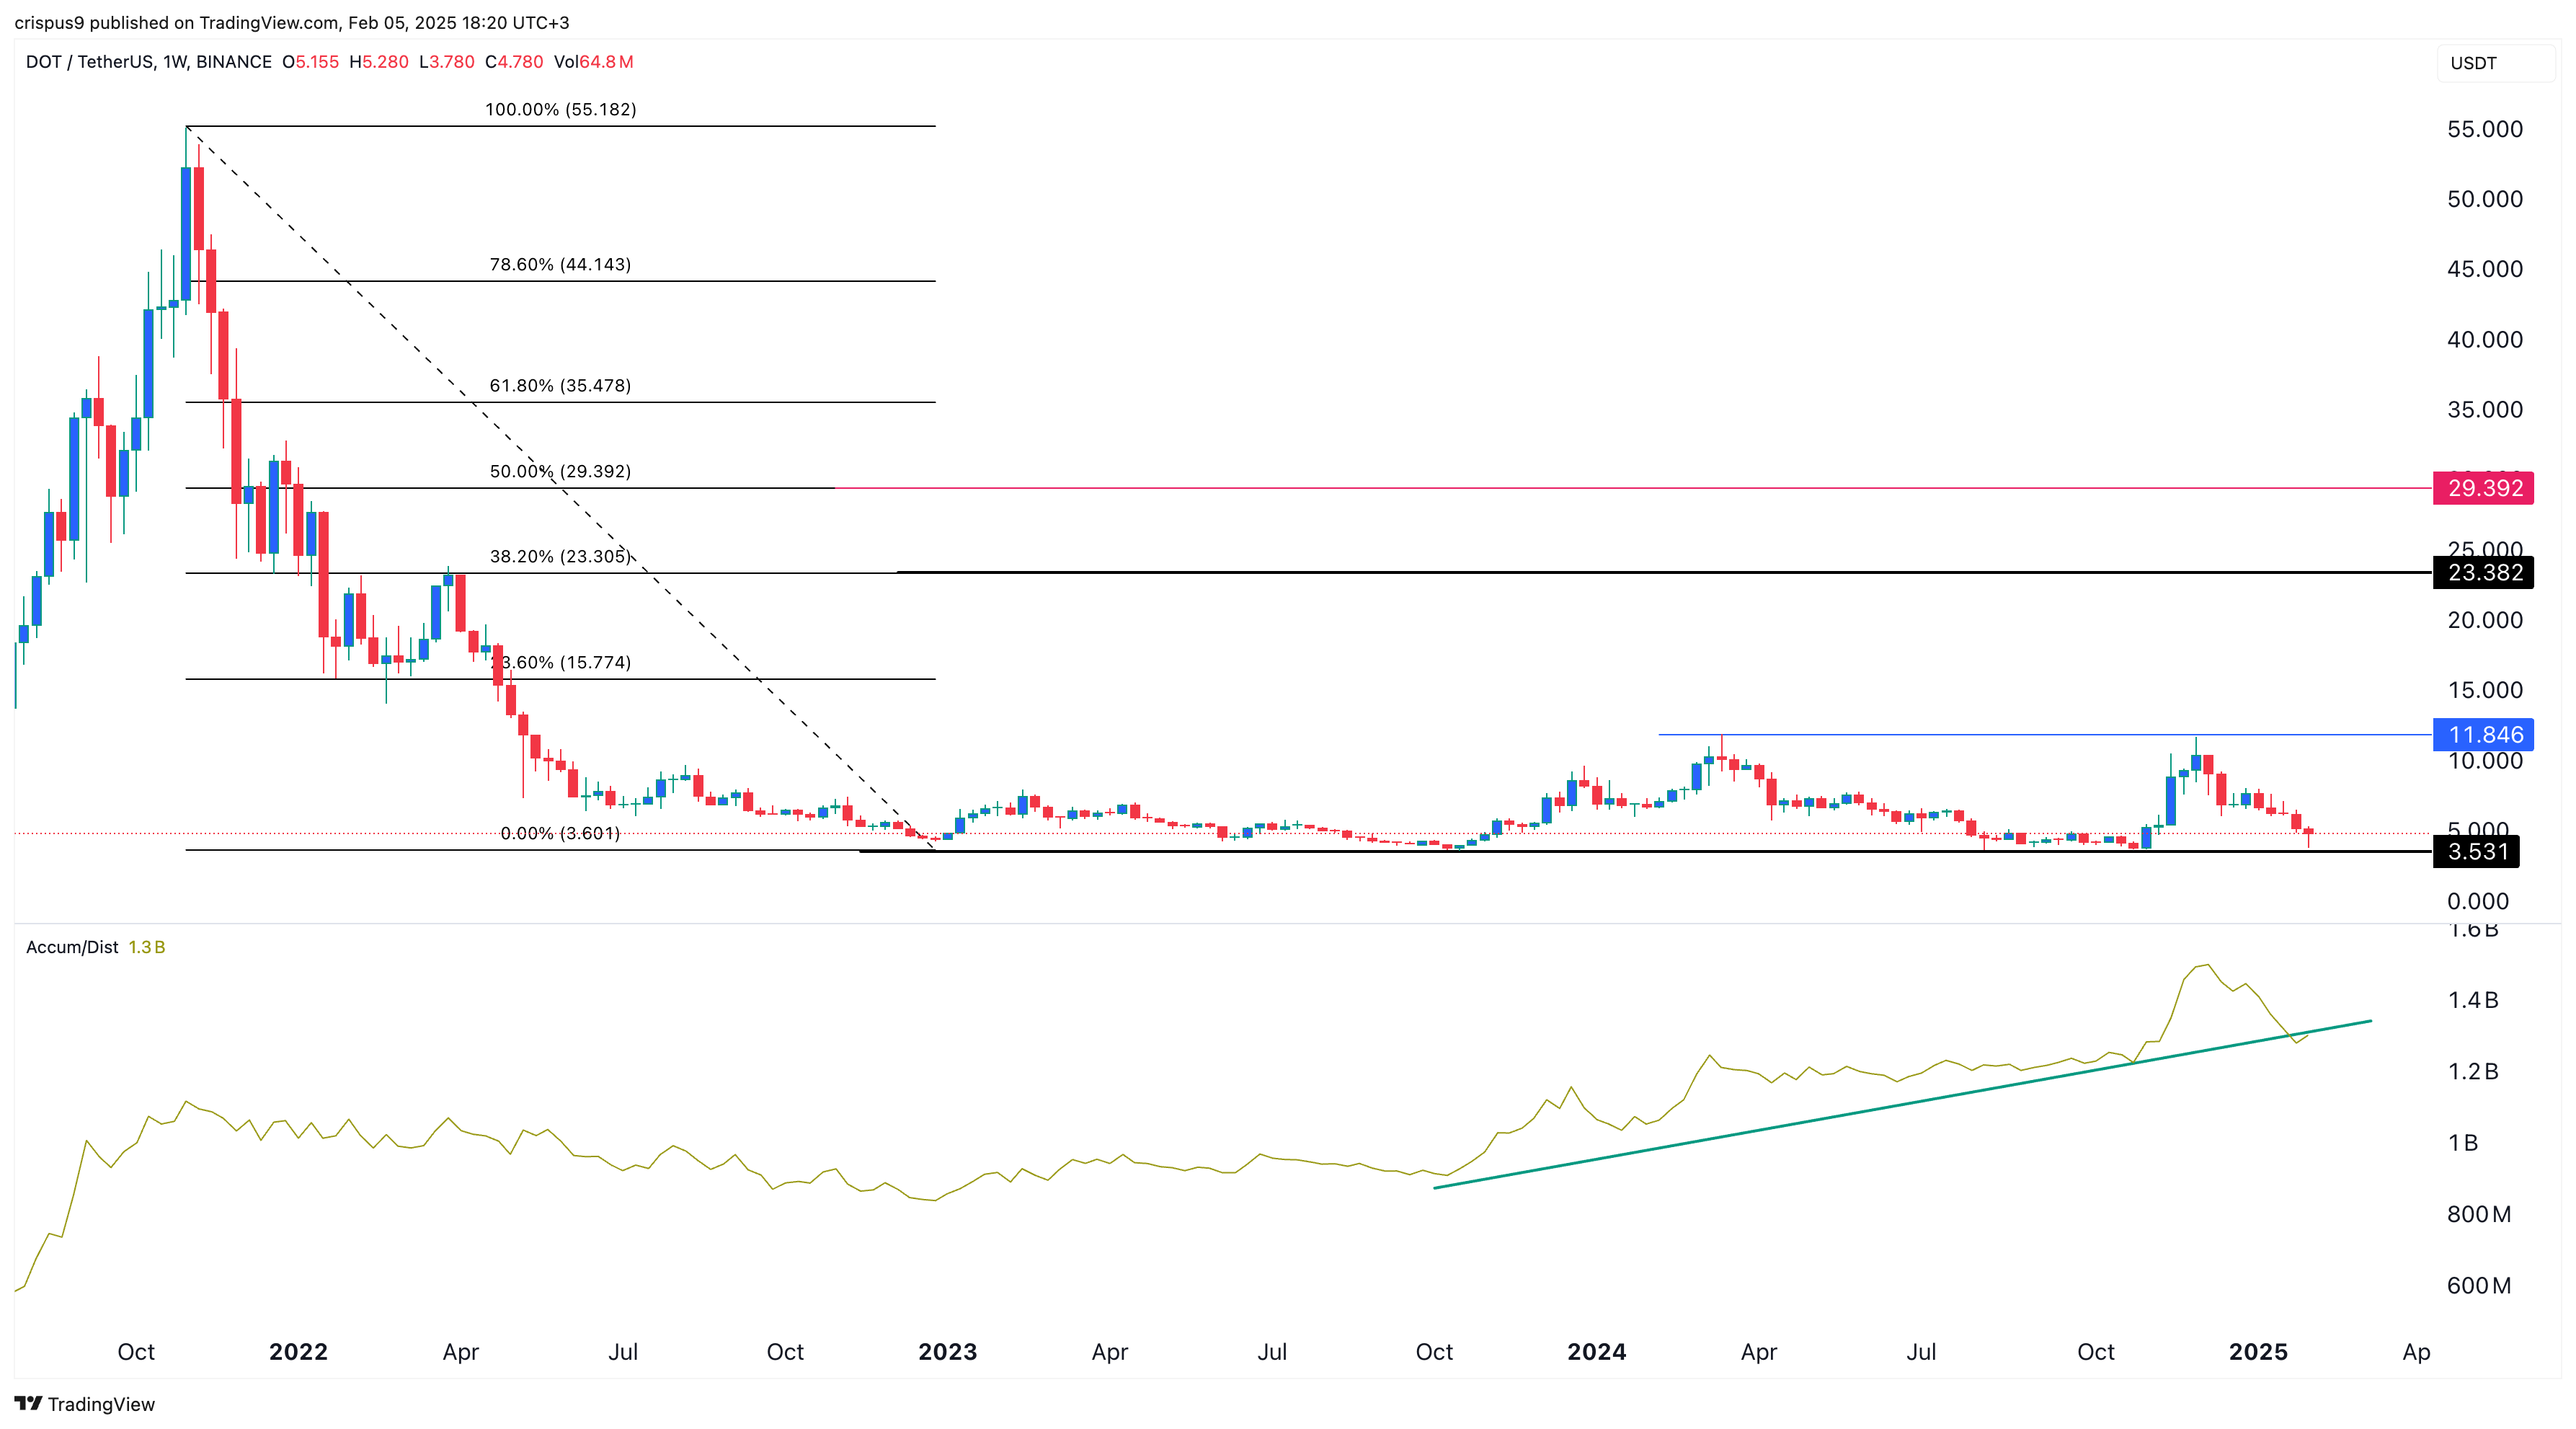Click the 100.00% (55.182) Fibonacci label
This screenshot has width=2576, height=1429.
(560, 109)
